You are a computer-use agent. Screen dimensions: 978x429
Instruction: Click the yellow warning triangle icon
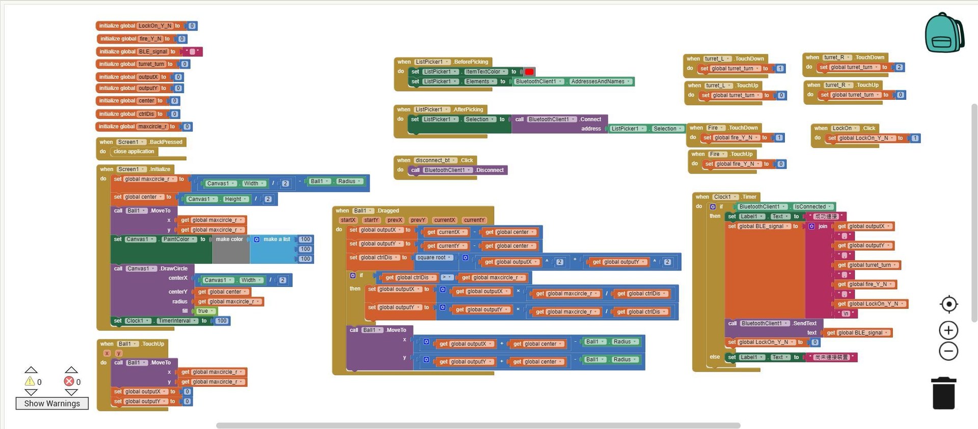click(x=30, y=381)
